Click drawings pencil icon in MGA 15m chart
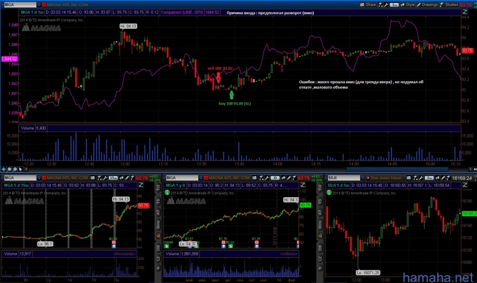 [127, 178]
